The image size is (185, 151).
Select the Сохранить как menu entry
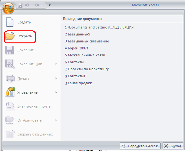click(30, 64)
